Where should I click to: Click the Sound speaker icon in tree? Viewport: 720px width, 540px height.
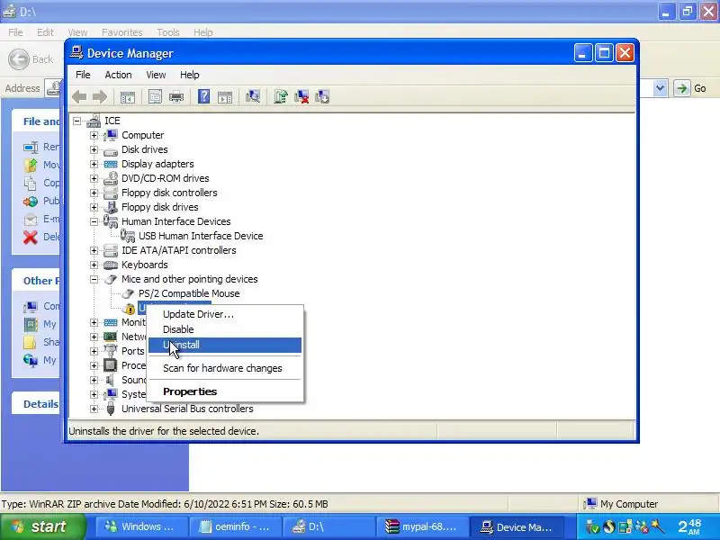click(x=110, y=380)
